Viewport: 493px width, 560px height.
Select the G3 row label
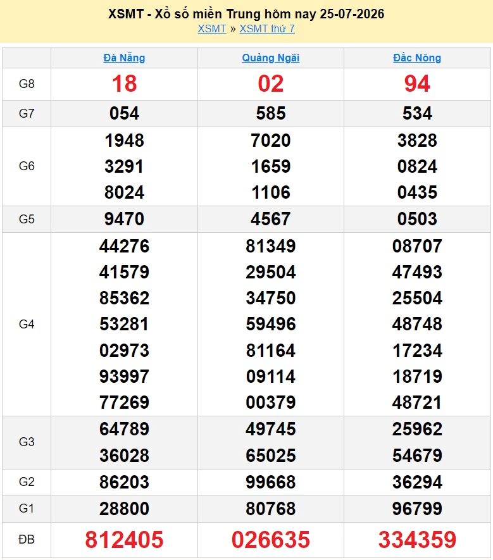(x=27, y=442)
